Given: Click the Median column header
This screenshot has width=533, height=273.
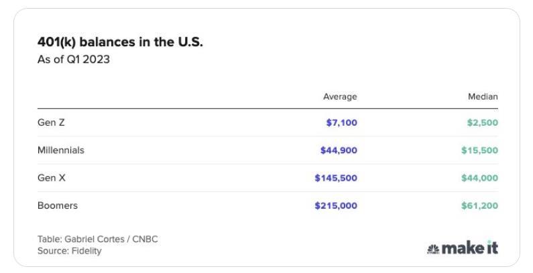Looking at the screenshot, I should 483,96.
